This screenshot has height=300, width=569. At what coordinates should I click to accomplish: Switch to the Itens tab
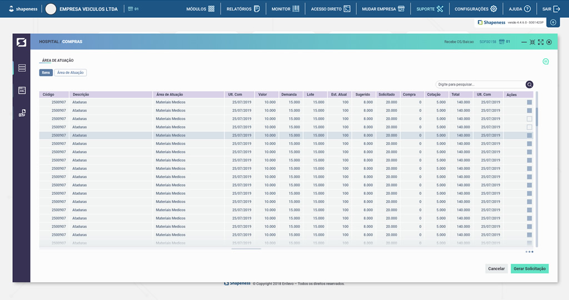(x=46, y=73)
